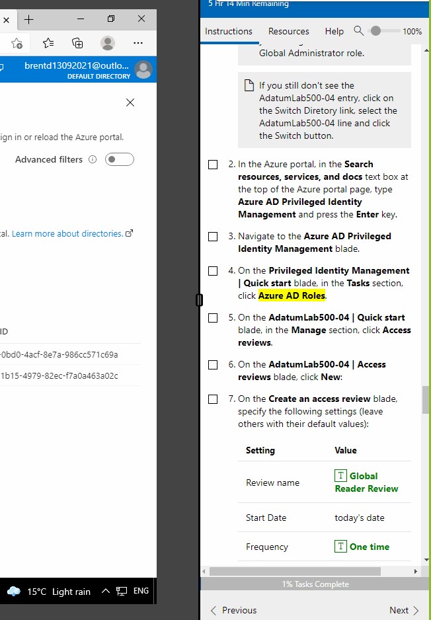Image resolution: width=431 pixels, height=620 pixels.
Task: Click the type-text icon next to One time
Action: coord(340,547)
